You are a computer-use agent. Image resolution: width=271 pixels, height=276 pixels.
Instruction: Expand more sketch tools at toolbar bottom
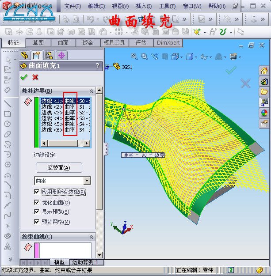pyautogui.click(x=10, y=259)
